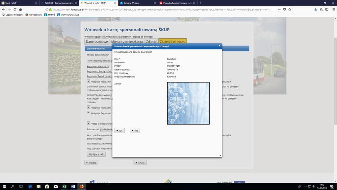Show site information icon in address bar

47,10
